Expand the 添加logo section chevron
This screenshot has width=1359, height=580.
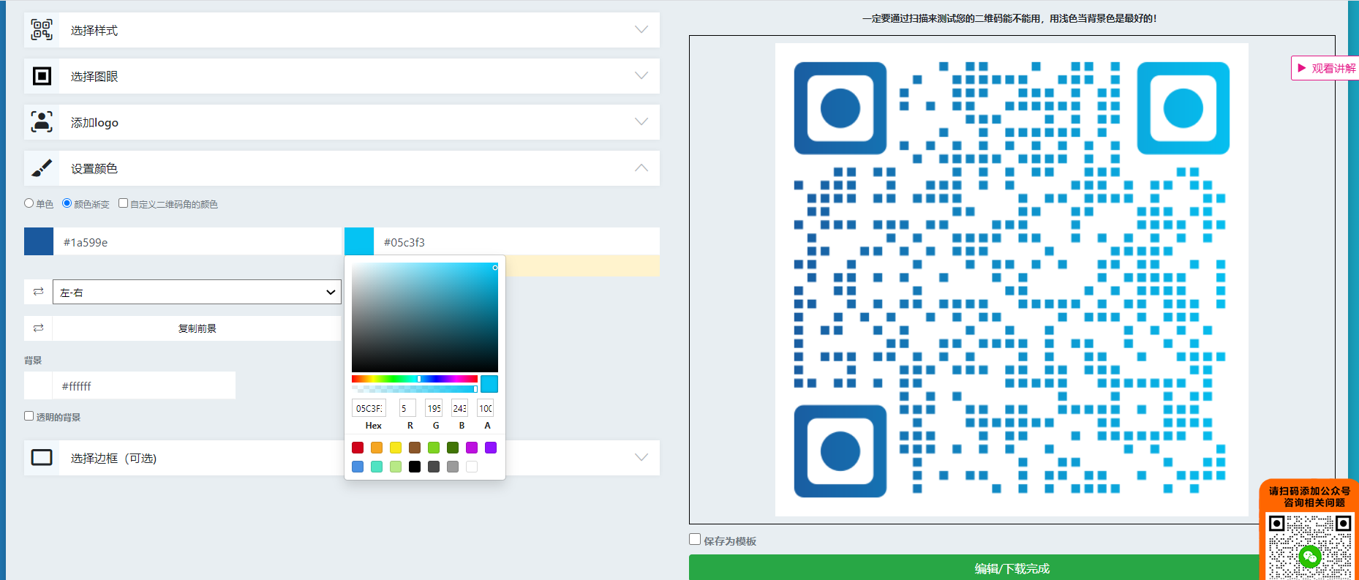pos(641,122)
